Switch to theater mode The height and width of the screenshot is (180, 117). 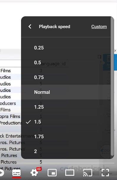(70, 173)
